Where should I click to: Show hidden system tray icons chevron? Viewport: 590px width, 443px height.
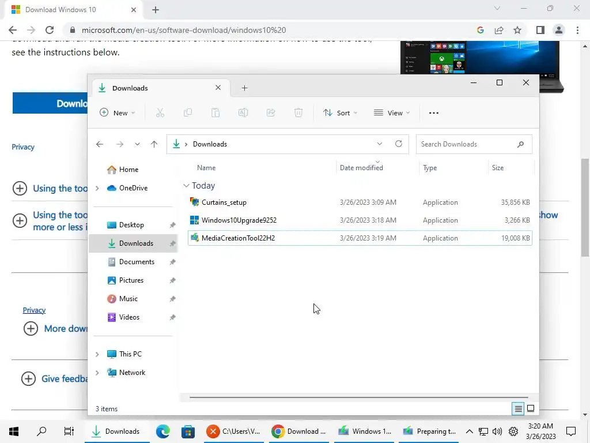click(x=469, y=431)
